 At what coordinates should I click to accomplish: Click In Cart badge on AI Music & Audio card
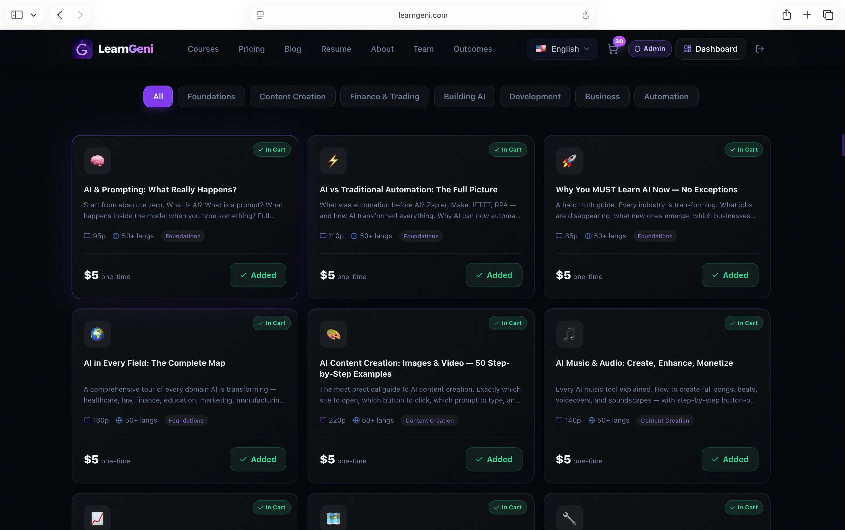[x=744, y=323]
